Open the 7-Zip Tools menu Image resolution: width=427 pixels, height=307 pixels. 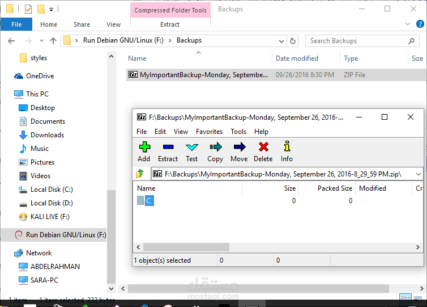coord(238,132)
